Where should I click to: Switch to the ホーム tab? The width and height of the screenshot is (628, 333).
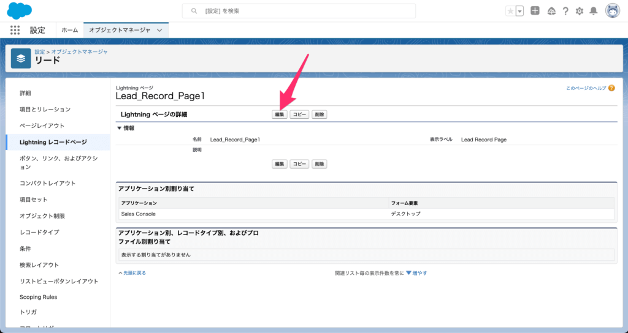pos(70,30)
